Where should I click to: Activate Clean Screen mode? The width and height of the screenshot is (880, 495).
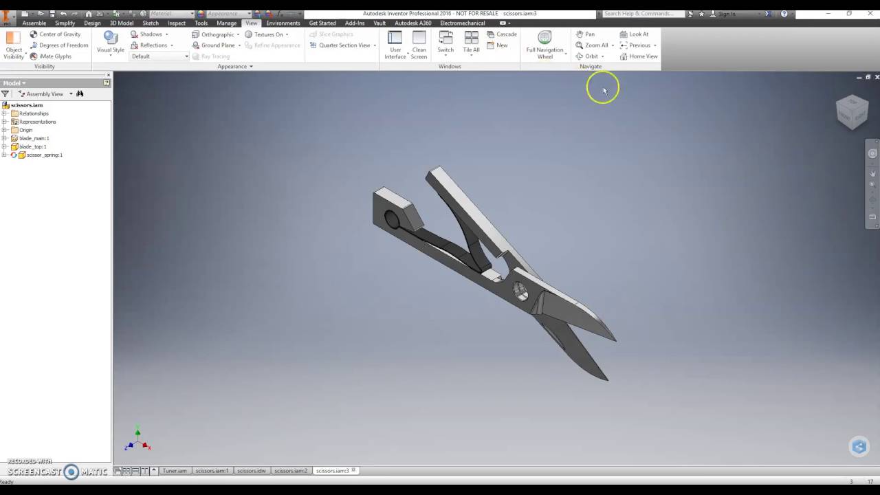pos(419,45)
